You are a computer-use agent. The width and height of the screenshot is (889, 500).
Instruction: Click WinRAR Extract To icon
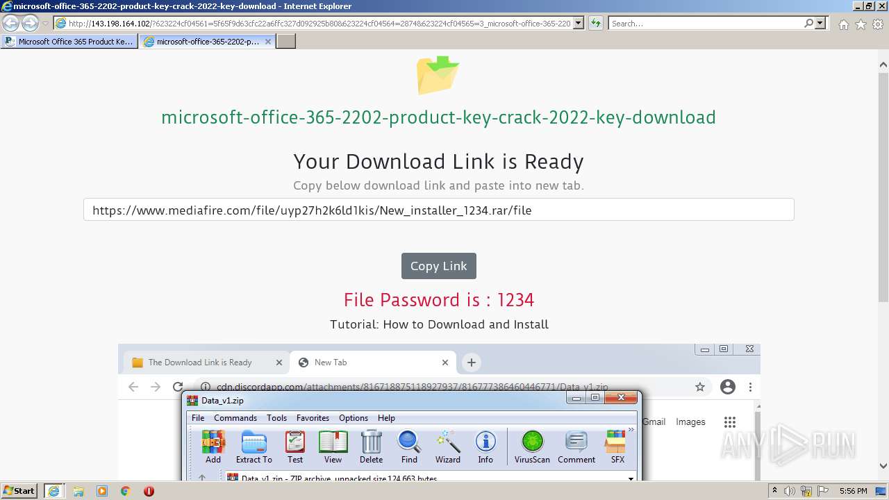pyautogui.click(x=254, y=447)
